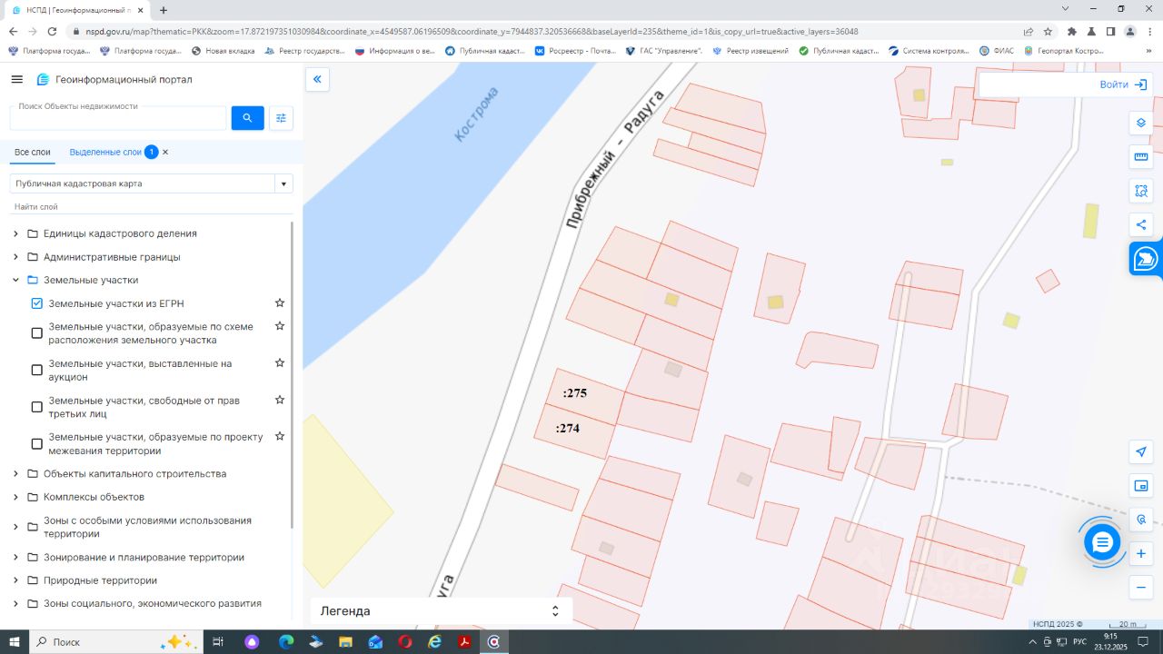Zoom out with the minus button
The image size is (1163, 654).
coord(1141,588)
